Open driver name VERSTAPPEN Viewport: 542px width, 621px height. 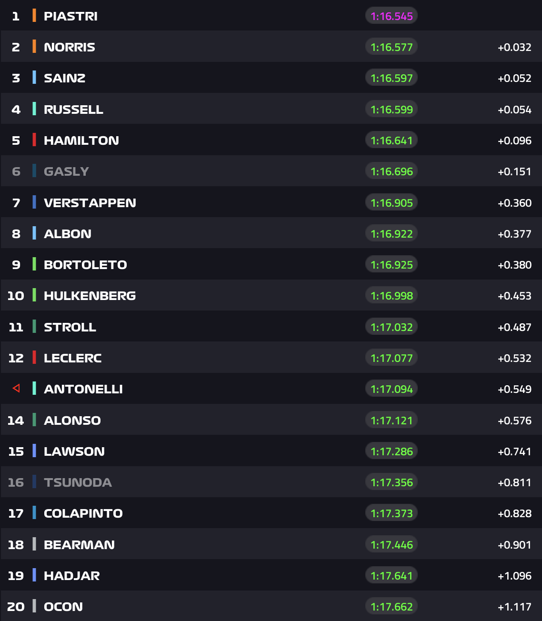pyautogui.click(x=90, y=203)
